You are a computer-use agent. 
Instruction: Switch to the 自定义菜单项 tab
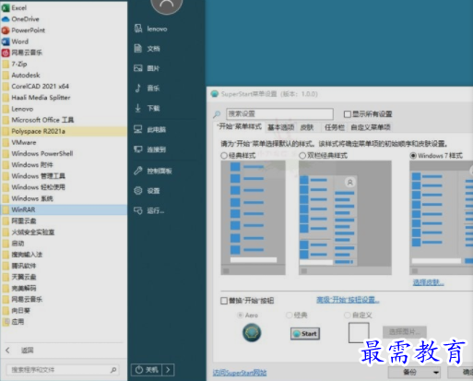(371, 127)
